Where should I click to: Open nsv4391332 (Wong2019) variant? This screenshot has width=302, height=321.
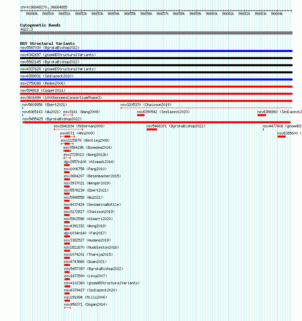coord(85,226)
